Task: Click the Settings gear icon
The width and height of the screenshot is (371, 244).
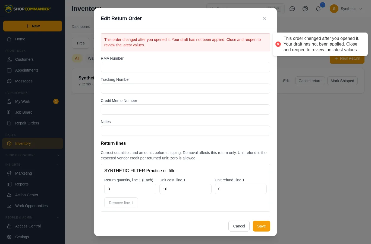Action: 9,237
